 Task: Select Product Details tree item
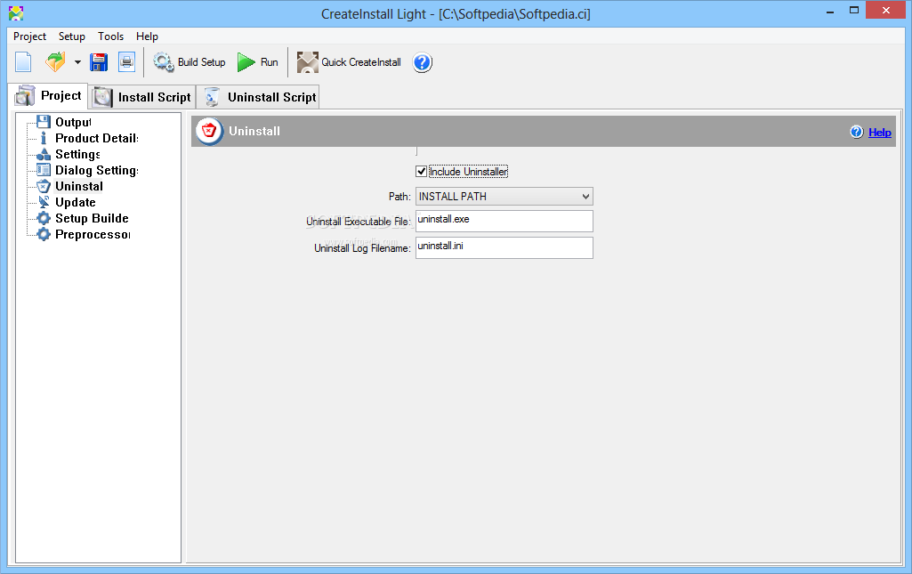coord(97,139)
